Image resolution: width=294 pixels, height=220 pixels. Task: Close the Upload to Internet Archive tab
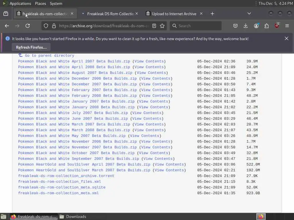[x=201, y=13]
